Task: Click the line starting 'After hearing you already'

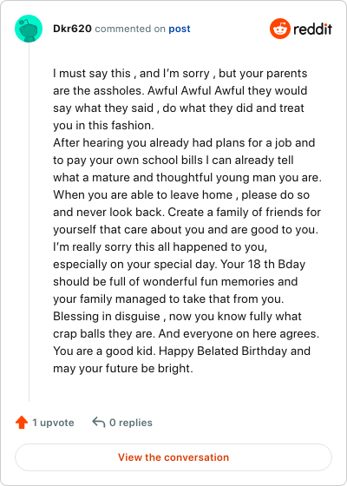Action: 184,142
